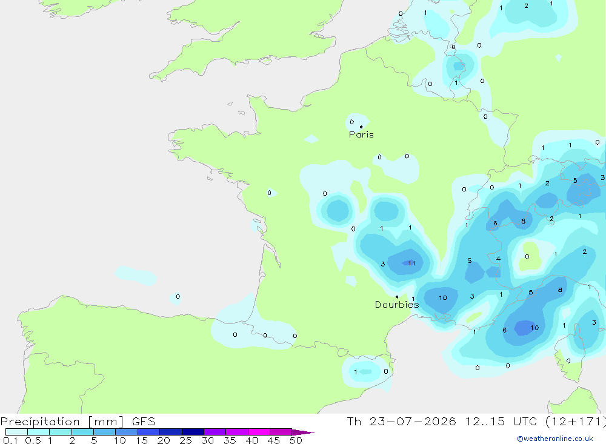The height and width of the screenshot is (444, 606).
Task: Pick the 0.1–0.5 mm legend color swatch
Action: (x=16, y=432)
